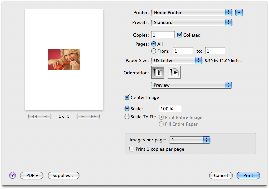Select landscape orientation icon
Screen dimensions: 269x189
[x=174, y=73]
